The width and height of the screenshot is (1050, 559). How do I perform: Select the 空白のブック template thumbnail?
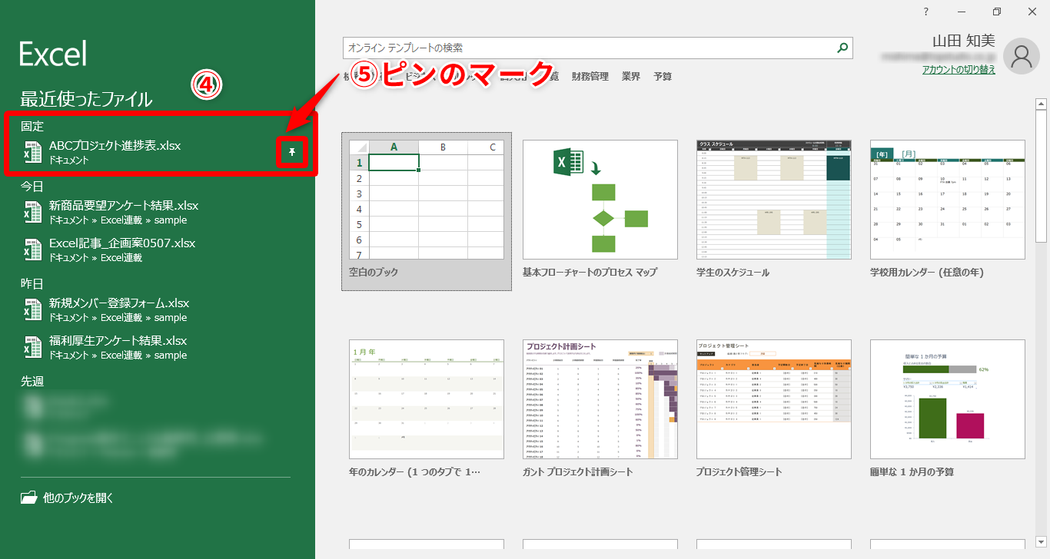(427, 200)
